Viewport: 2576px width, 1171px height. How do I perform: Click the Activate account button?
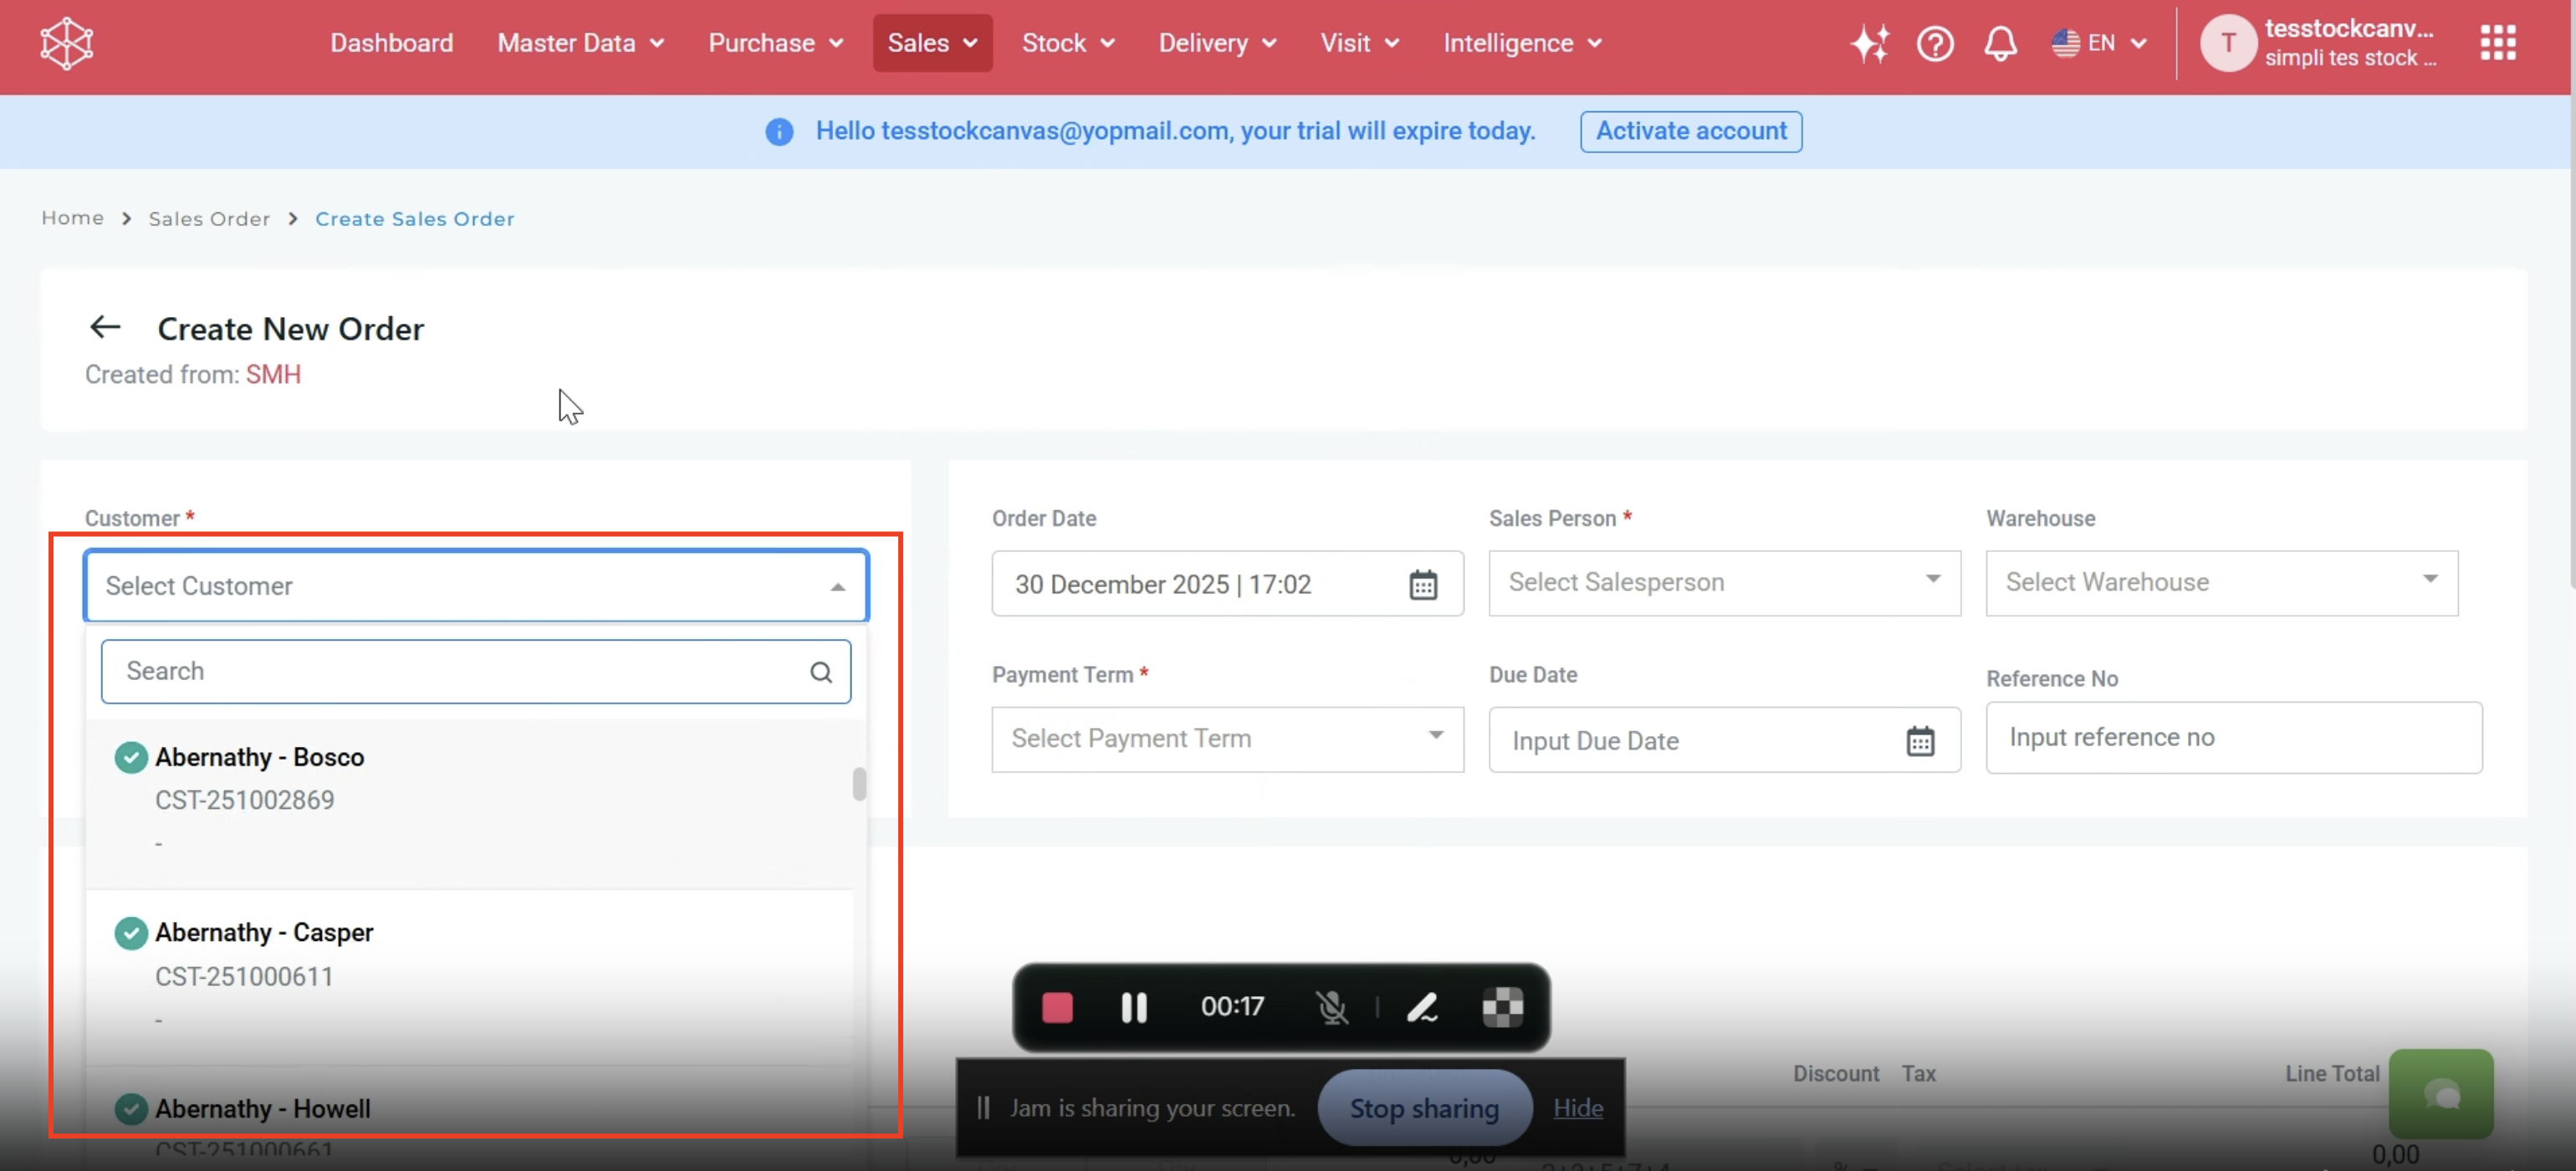tap(1690, 131)
